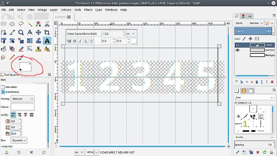The image size is (277, 156).
Task: Open the brush tag dropdown
Action: coord(254,137)
